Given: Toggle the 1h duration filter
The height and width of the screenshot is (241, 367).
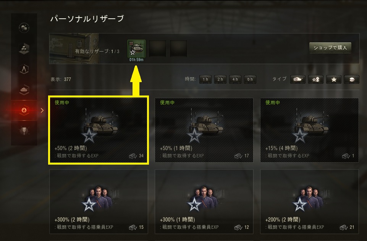Looking at the screenshot, I should tap(205, 79).
